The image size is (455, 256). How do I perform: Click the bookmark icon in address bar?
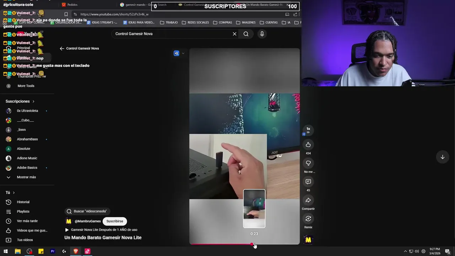[66, 14]
